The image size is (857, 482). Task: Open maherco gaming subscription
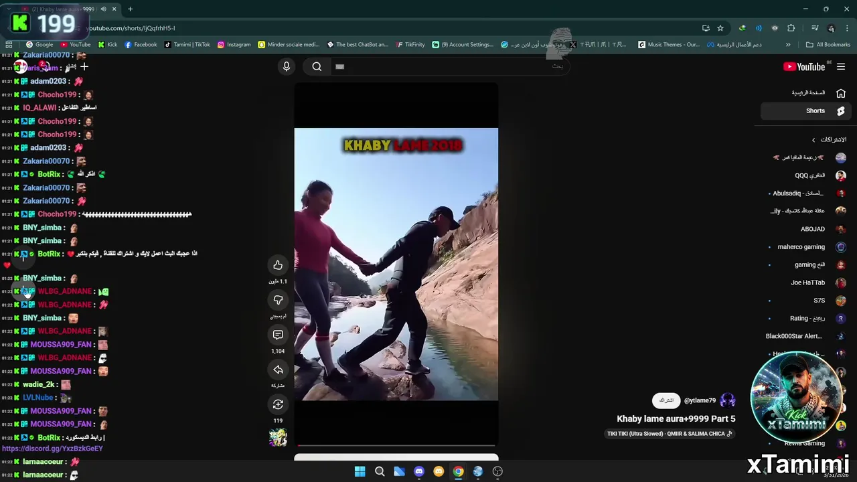(807, 247)
